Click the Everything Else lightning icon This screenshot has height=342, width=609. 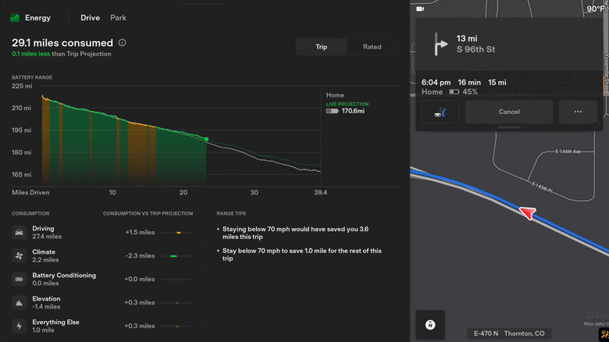(x=18, y=326)
